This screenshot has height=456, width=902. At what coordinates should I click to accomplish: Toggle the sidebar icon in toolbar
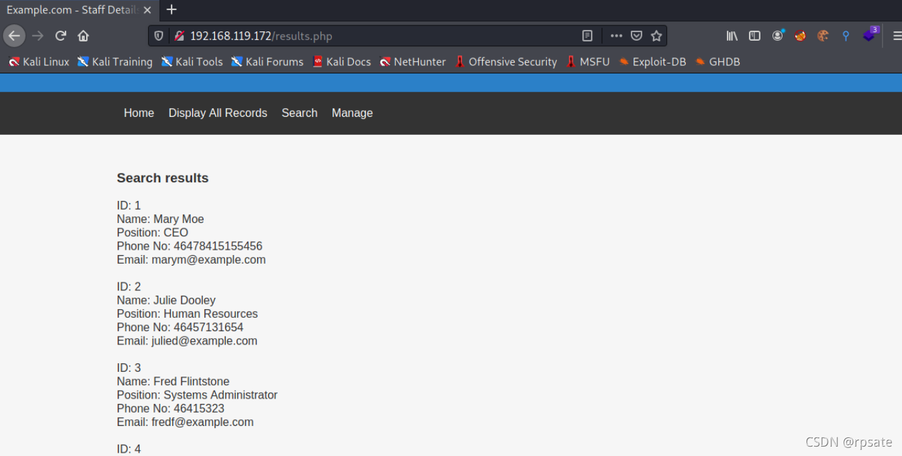tap(754, 36)
